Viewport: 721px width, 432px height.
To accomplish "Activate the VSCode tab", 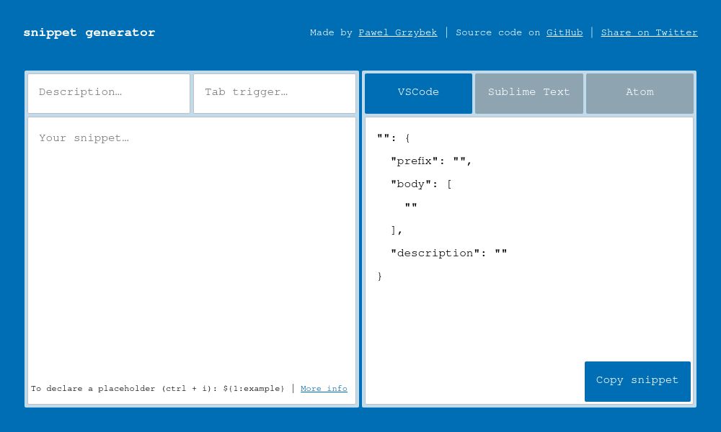I will click(418, 93).
